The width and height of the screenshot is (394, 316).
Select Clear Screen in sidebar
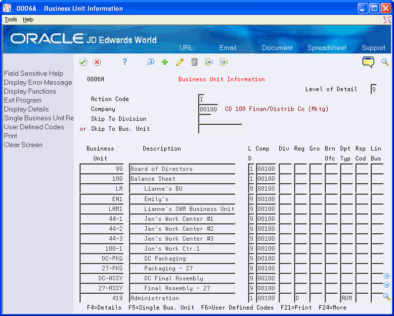click(x=23, y=145)
